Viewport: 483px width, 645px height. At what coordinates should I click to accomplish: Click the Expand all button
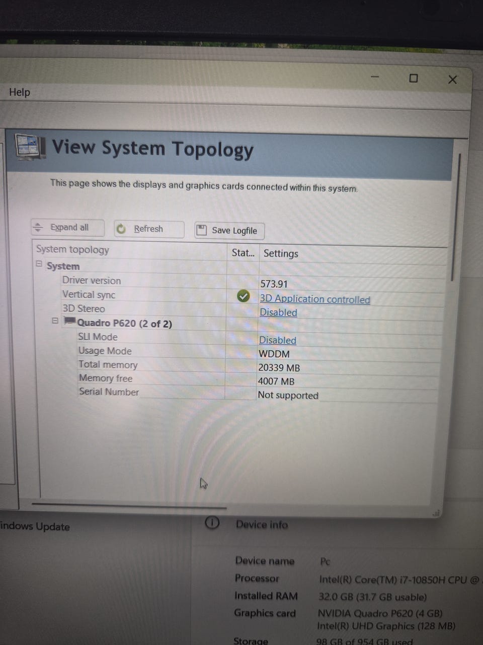tap(68, 228)
